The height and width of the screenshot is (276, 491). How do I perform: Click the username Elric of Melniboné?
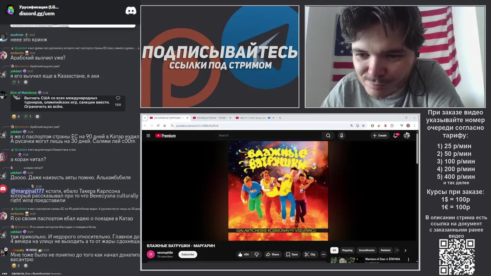(23, 93)
